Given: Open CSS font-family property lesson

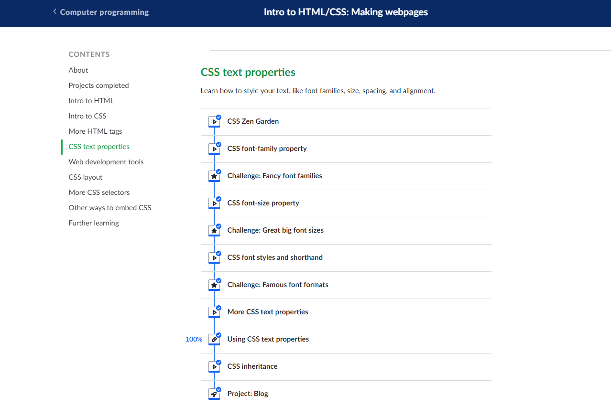Looking at the screenshot, I should 267,149.
